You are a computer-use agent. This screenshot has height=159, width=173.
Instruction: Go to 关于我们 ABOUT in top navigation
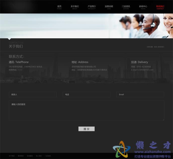[75, 7]
